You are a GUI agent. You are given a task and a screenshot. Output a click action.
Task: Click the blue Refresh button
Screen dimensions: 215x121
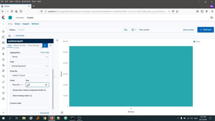point(206,30)
